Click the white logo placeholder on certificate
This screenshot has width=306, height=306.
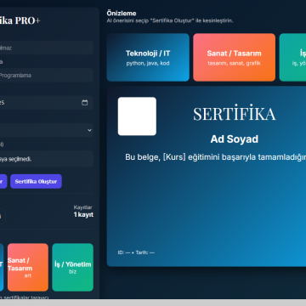tap(137, 116)
